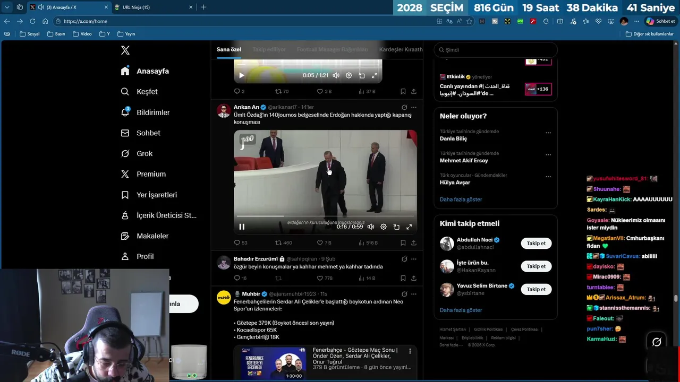The height and width of the screenshot is (382, 680).
Task: Expand Arıkan Arı video to fullscreen
Action: (409, 227)
